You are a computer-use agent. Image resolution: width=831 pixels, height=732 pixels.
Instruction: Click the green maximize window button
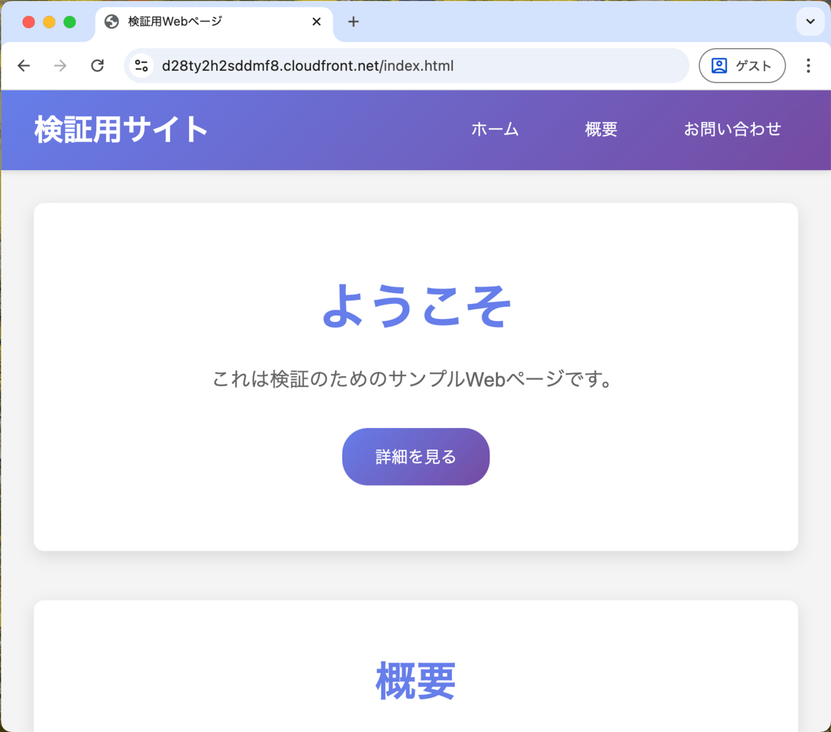(x=69, y=22)
